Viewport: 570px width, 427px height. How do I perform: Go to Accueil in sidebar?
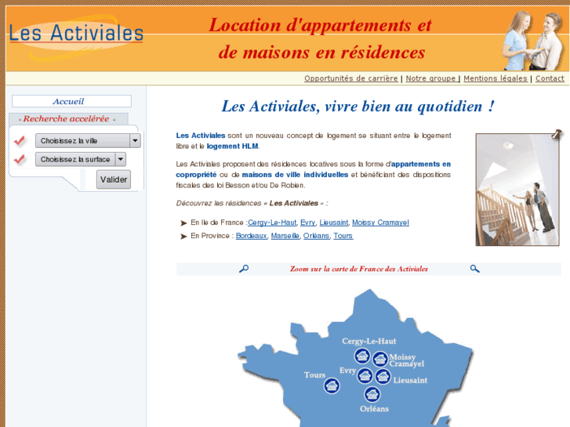coord(71,101)
